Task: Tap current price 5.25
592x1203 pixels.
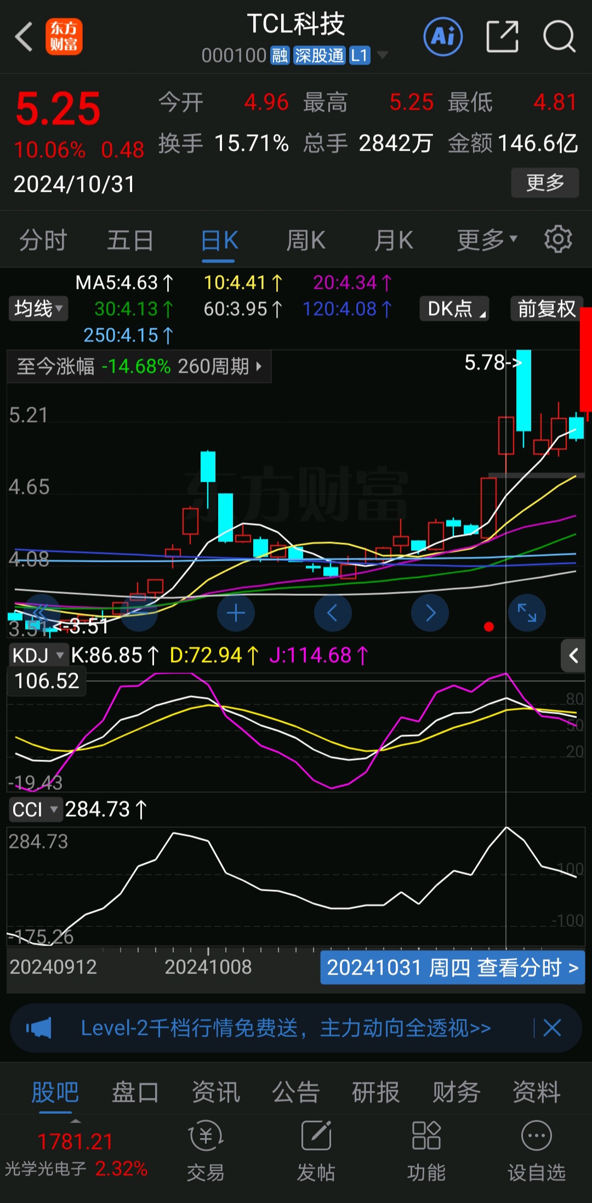Action: [58, 109]
